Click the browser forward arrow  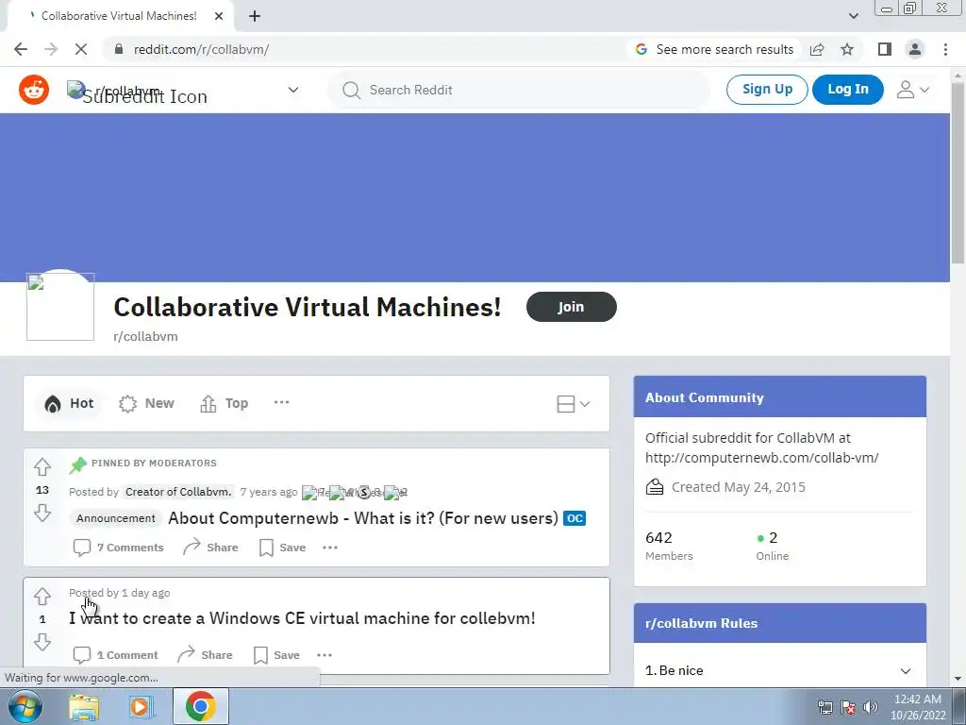tap(51, 49)
